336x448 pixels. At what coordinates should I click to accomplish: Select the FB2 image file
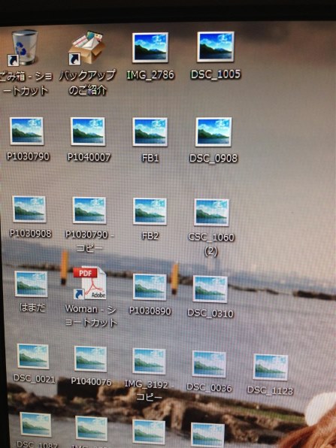pos(150,211)
